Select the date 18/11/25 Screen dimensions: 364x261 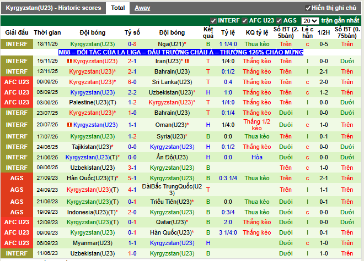pyautogui.click(x=47, y=44)
